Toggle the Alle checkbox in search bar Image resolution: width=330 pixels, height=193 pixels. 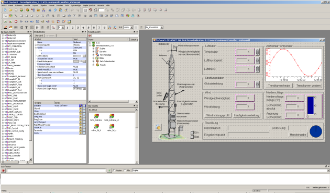click(125, 171)
